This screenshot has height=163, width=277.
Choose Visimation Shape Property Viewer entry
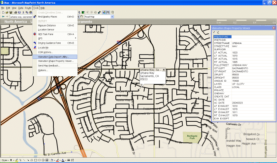pyautogui.click(x=55, y=61)
